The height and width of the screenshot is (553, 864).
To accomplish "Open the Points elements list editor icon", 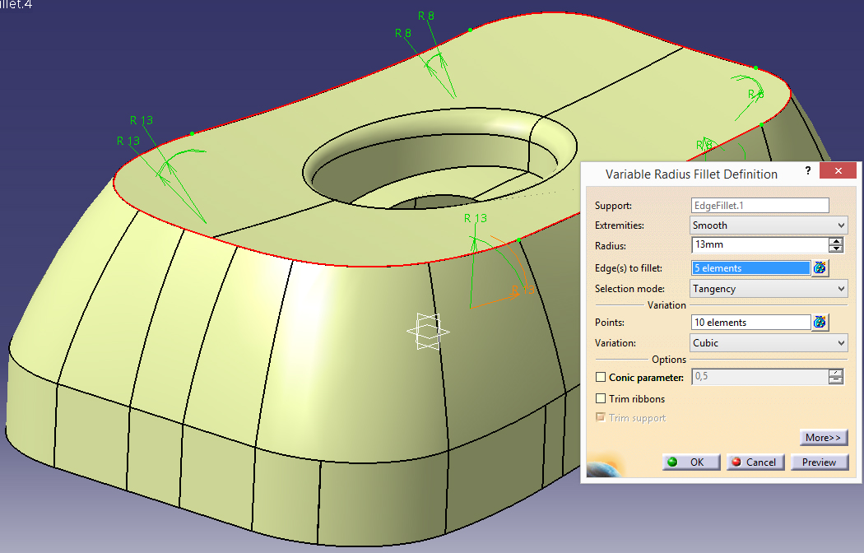I will coord(820,323).
